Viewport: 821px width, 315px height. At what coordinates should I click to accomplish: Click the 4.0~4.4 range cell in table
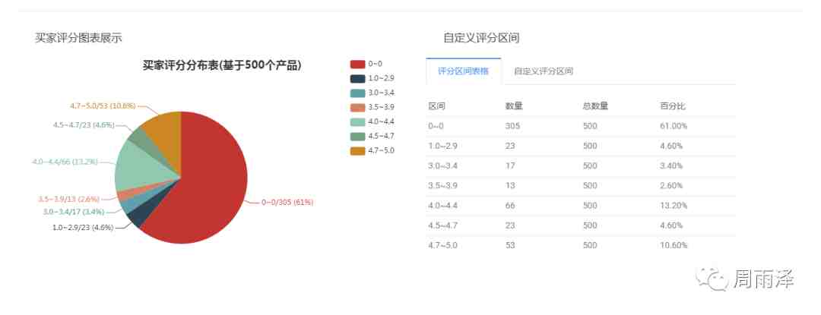tap(443, 205)
